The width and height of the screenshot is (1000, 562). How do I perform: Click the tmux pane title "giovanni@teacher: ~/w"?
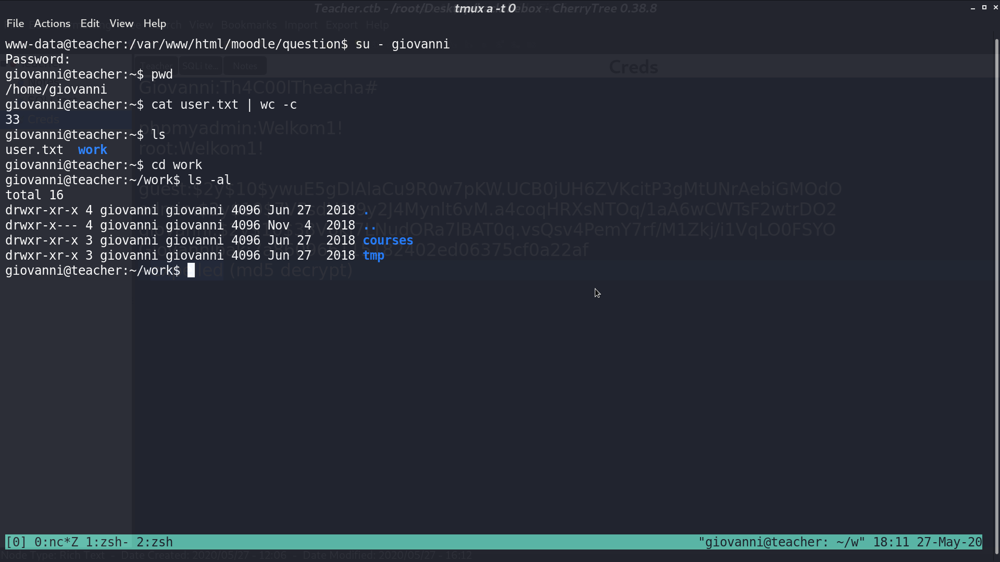pyautogui.click(x=782, y=542)
